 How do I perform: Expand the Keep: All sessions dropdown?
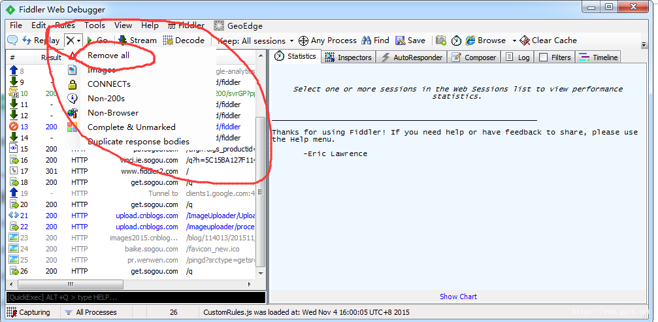click(x=255, y=40)
